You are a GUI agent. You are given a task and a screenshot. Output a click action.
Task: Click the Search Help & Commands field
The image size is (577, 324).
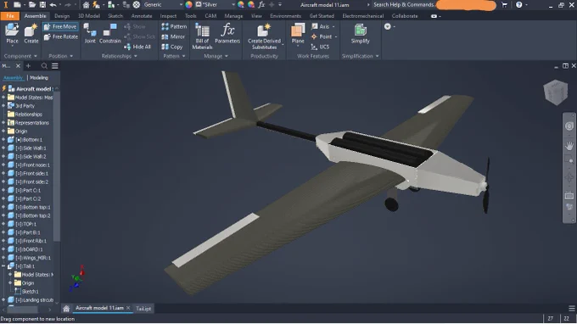[404, 5]
